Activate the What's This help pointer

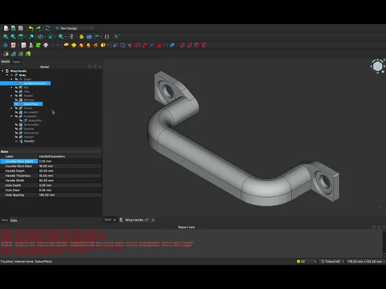tap(117, 37)
